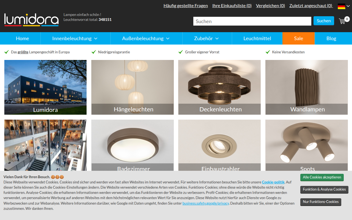Open the Einbaustrahler category tile
The width and height of the screenshot is (352, 220).
[x=219, y=145]
